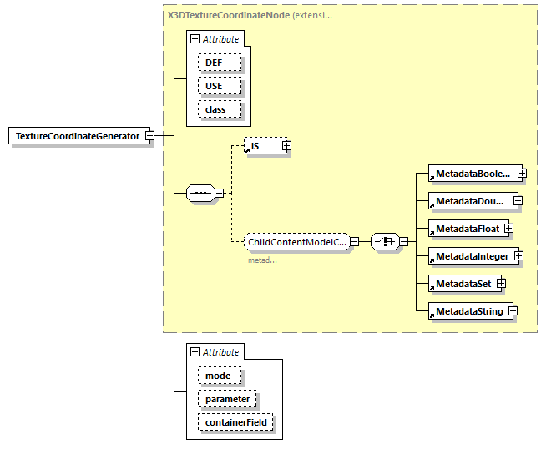Collapse the top Attribute group box
Image resolution: width=546 pixels, height=454 pixels.
click(x=195, y=39)
